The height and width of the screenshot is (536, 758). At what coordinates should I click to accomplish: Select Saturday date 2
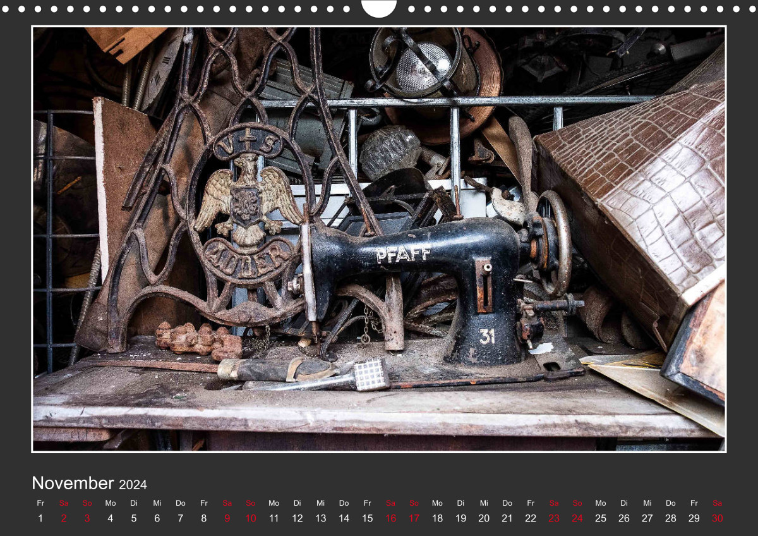[x=64, y=518]
